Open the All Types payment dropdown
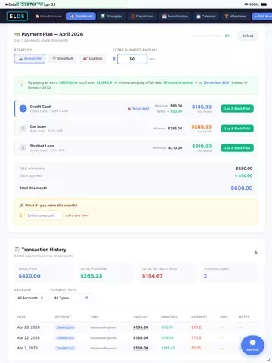This screenshot has width=272, height=363. [71, 298]
